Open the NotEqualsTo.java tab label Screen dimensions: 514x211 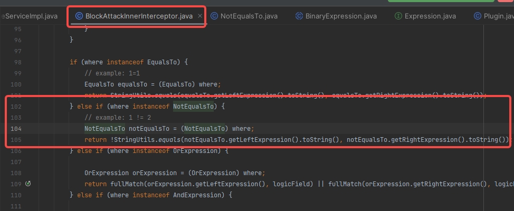[x=249, y=16]
